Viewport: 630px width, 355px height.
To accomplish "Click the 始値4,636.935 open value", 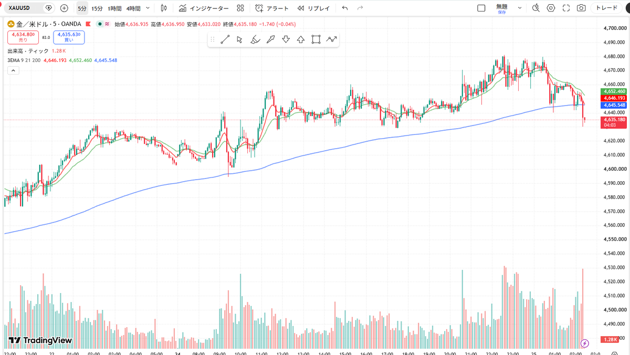I will (131, 24).
